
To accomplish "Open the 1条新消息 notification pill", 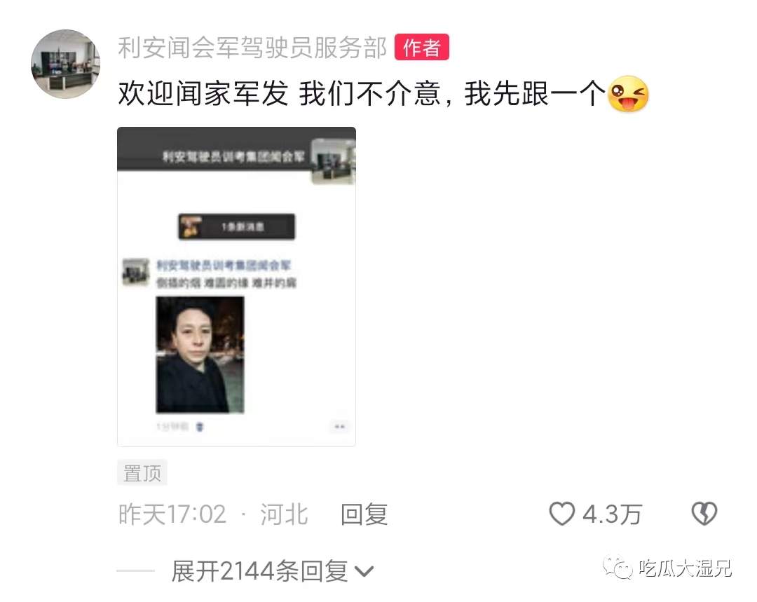I will point(237,226).
